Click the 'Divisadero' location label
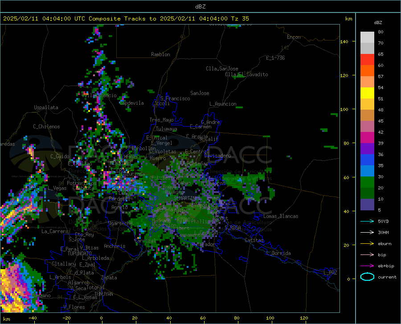This screenshot has width=401, height=324. pos(217,156)
